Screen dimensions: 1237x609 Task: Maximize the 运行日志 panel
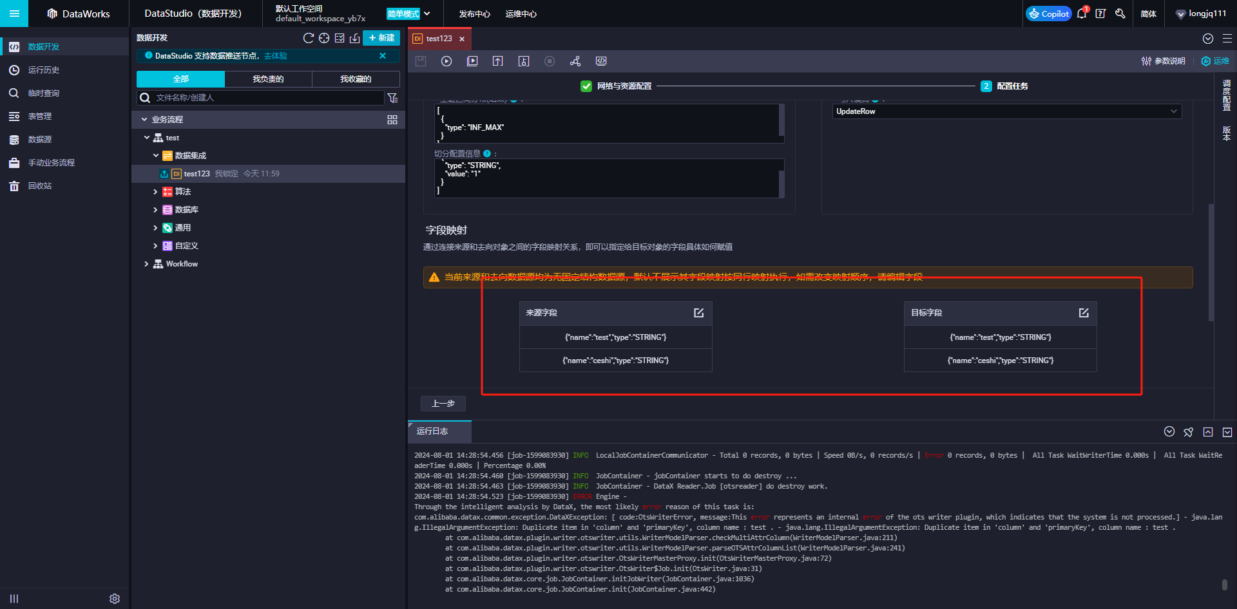pyautogui.click(x=1208, y=432)
